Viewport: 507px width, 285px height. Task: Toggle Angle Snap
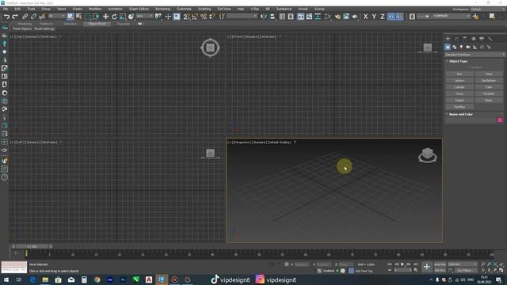pos(195,17)
